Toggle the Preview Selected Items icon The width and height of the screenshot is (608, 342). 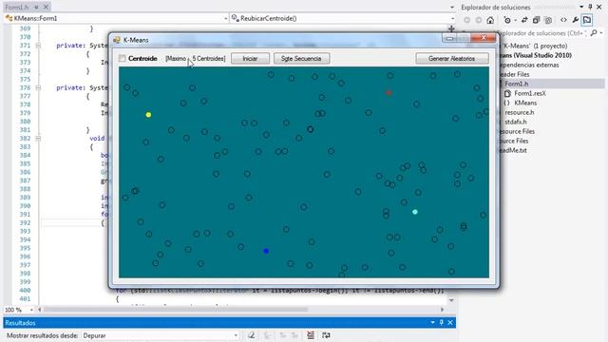pos(587,20)
